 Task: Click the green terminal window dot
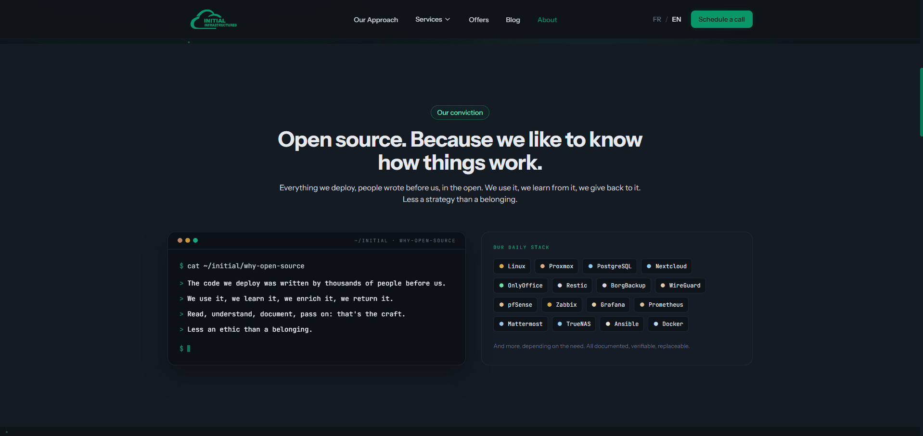pos(195,240)
